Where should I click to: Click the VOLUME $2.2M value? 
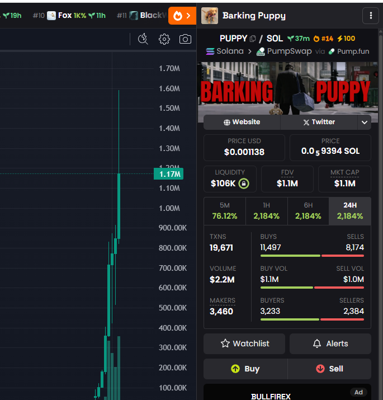click(x=222, y=280)
